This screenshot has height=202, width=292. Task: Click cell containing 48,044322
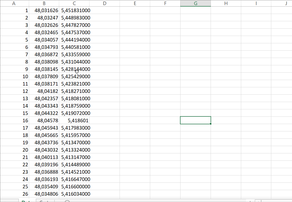[44, 113]
